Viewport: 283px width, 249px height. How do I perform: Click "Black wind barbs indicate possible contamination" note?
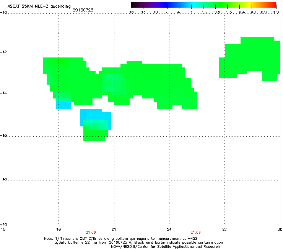pyautogui.click(x=179, y=242)
